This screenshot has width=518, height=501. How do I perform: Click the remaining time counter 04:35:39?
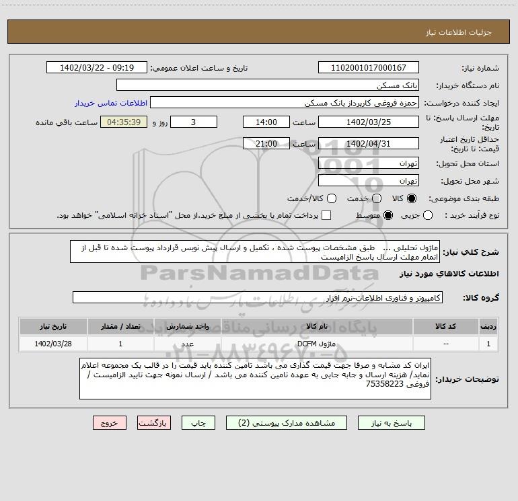click(x=124, y=122)
